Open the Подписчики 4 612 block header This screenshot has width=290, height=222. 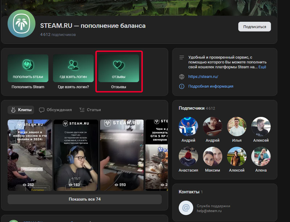[197, 108]
